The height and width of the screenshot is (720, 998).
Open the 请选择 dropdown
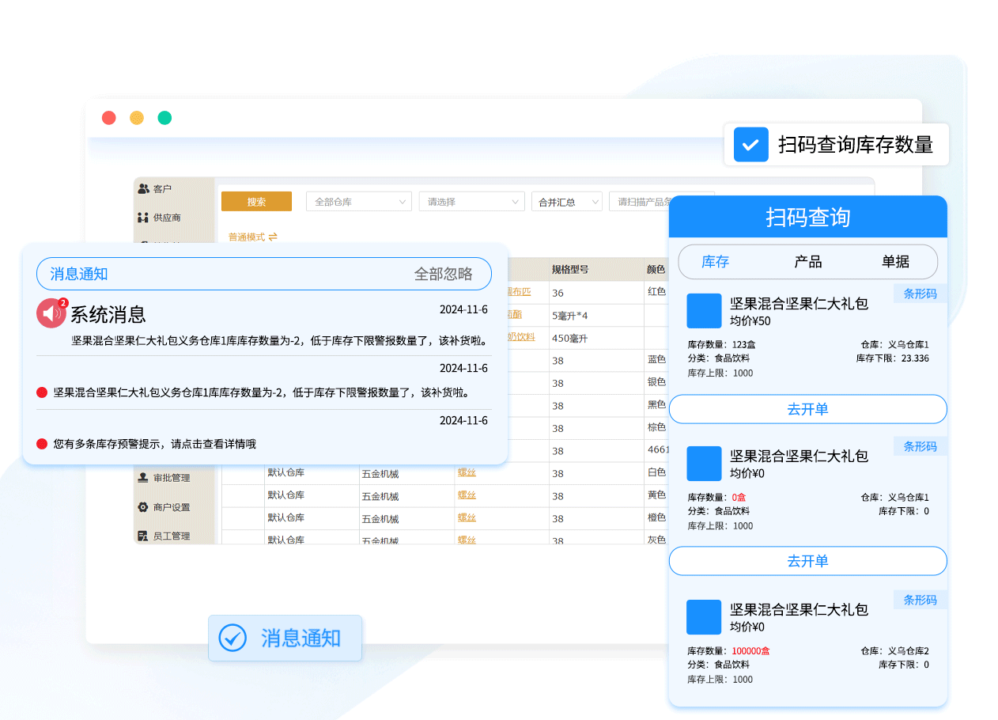click(x=471, y=202)
